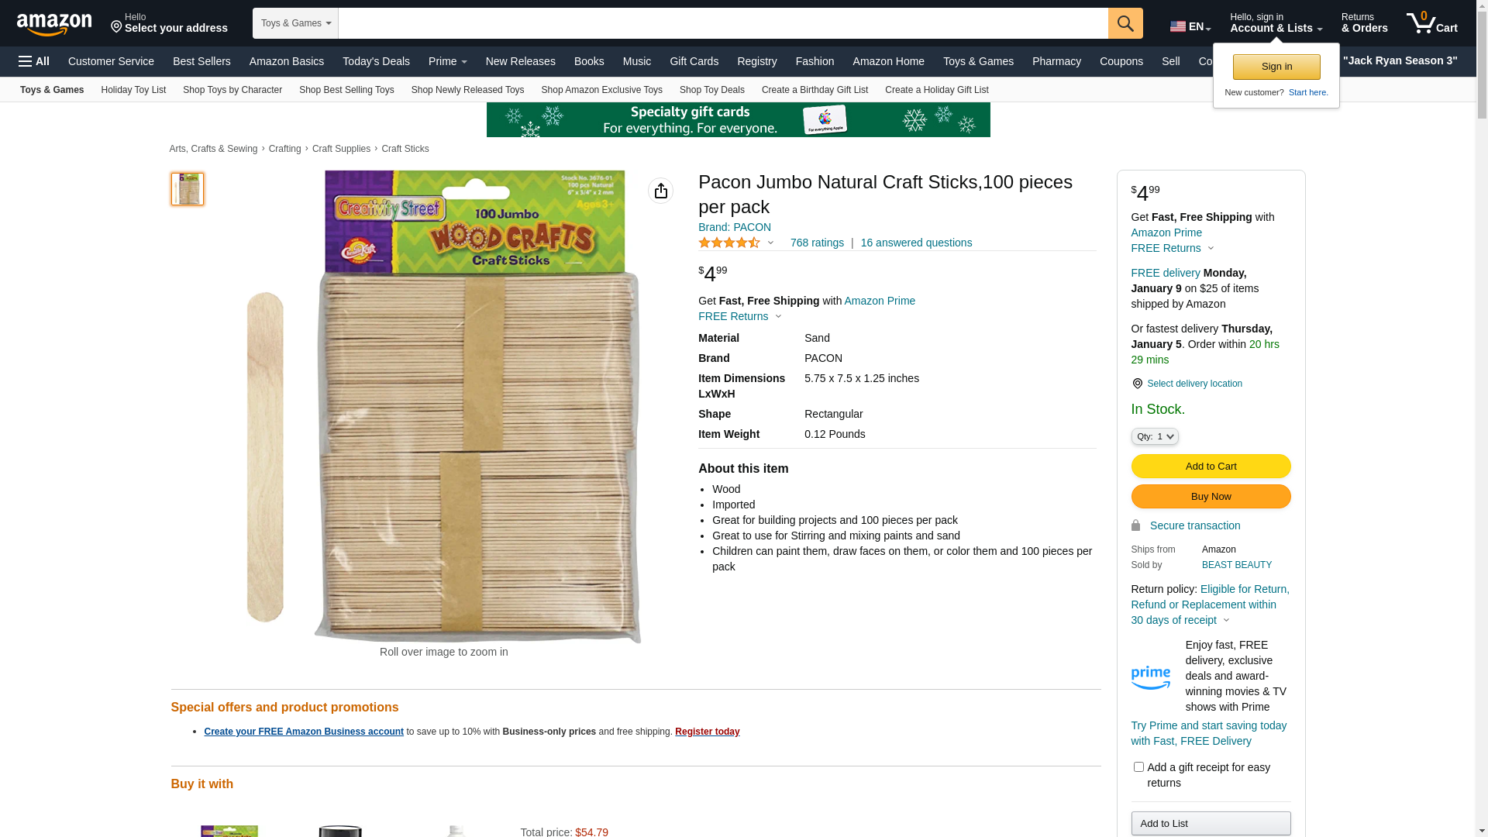Click the star rating icons
Viewport: 1488px width, 837px height.
[x=729, y=243]
